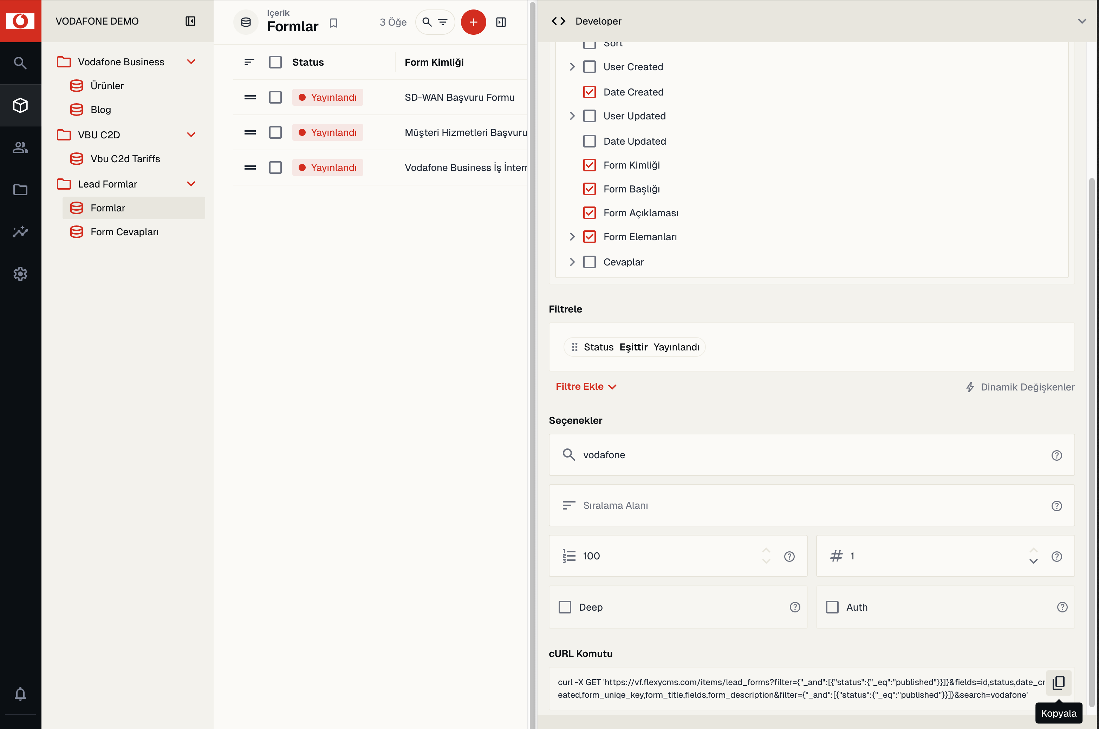Collapse the Vodafone Business folder
Viewport: 1099px width, 729px height.
191,61
